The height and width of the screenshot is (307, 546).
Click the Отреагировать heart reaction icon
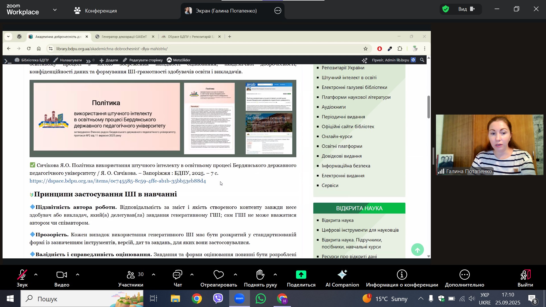(218, 275)
